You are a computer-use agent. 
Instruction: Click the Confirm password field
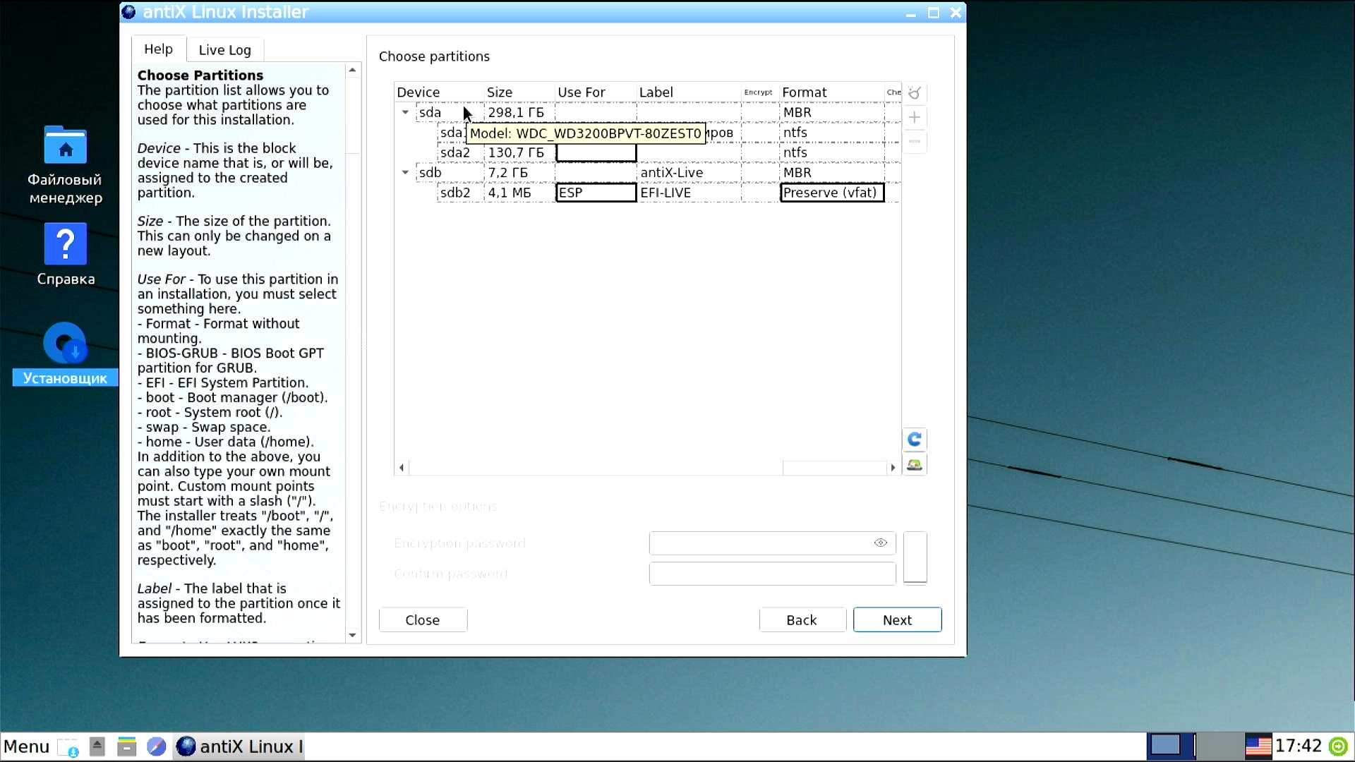[772, 574]
